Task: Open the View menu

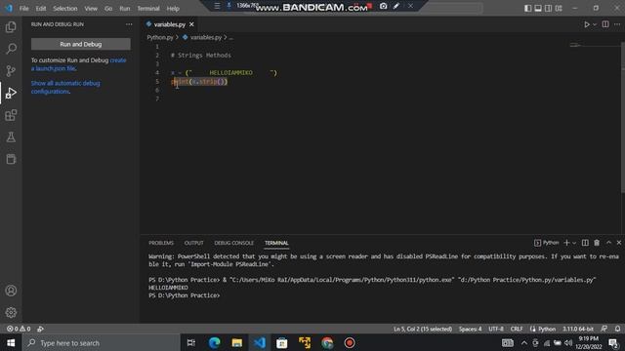Action: tap(91, 9)
